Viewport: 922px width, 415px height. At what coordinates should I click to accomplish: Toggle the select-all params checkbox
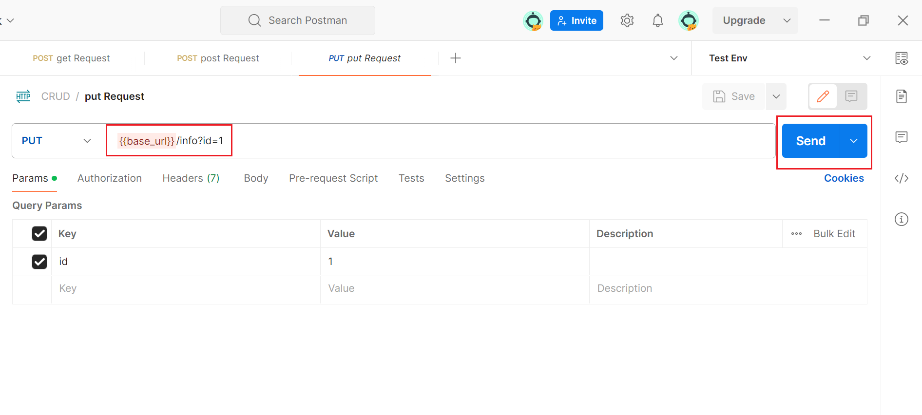(39, 234)
